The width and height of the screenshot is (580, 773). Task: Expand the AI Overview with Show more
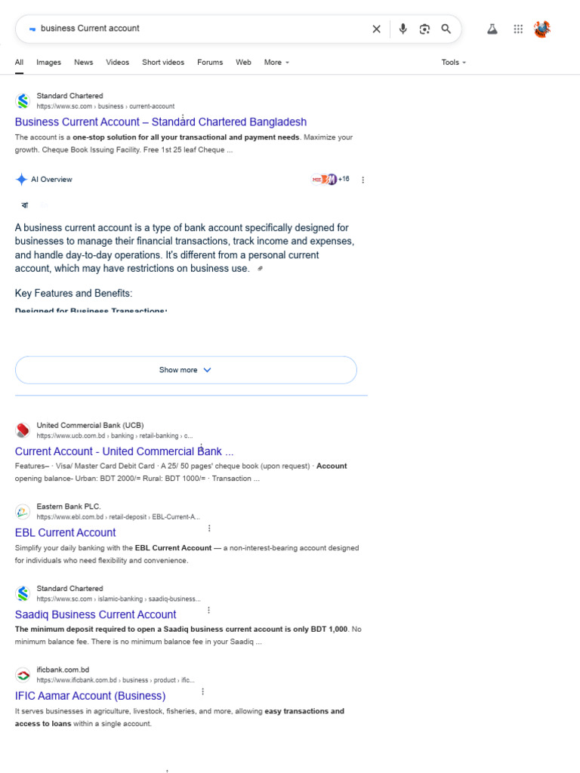(186, 370)
